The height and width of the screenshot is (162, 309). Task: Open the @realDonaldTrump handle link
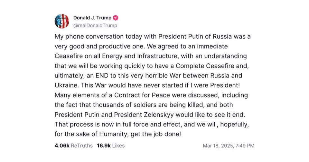coord(95,25)
